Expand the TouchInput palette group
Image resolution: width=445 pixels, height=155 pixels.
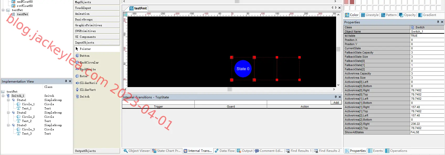pyautogui.click(x=97, y=8)
